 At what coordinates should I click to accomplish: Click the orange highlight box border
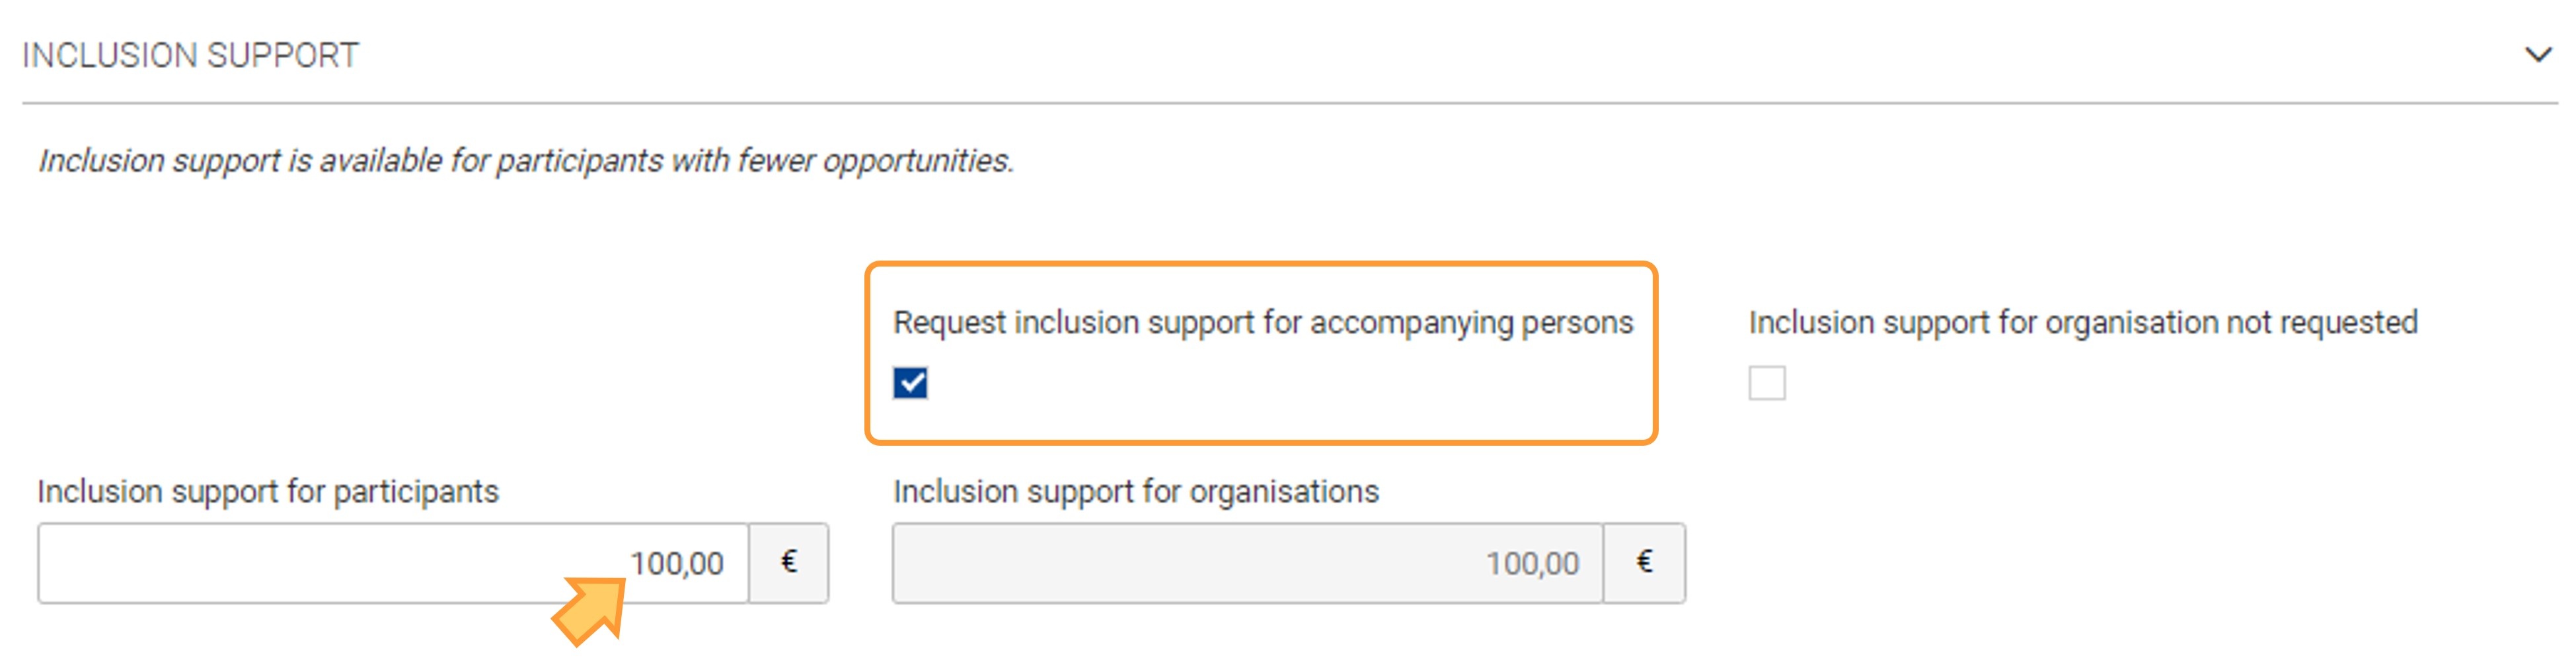tap(1261, 265)
